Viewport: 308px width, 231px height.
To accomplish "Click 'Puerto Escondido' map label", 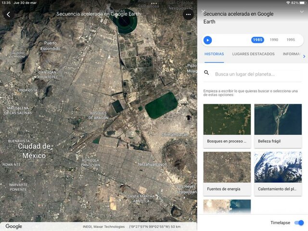I will coord(51,46).
